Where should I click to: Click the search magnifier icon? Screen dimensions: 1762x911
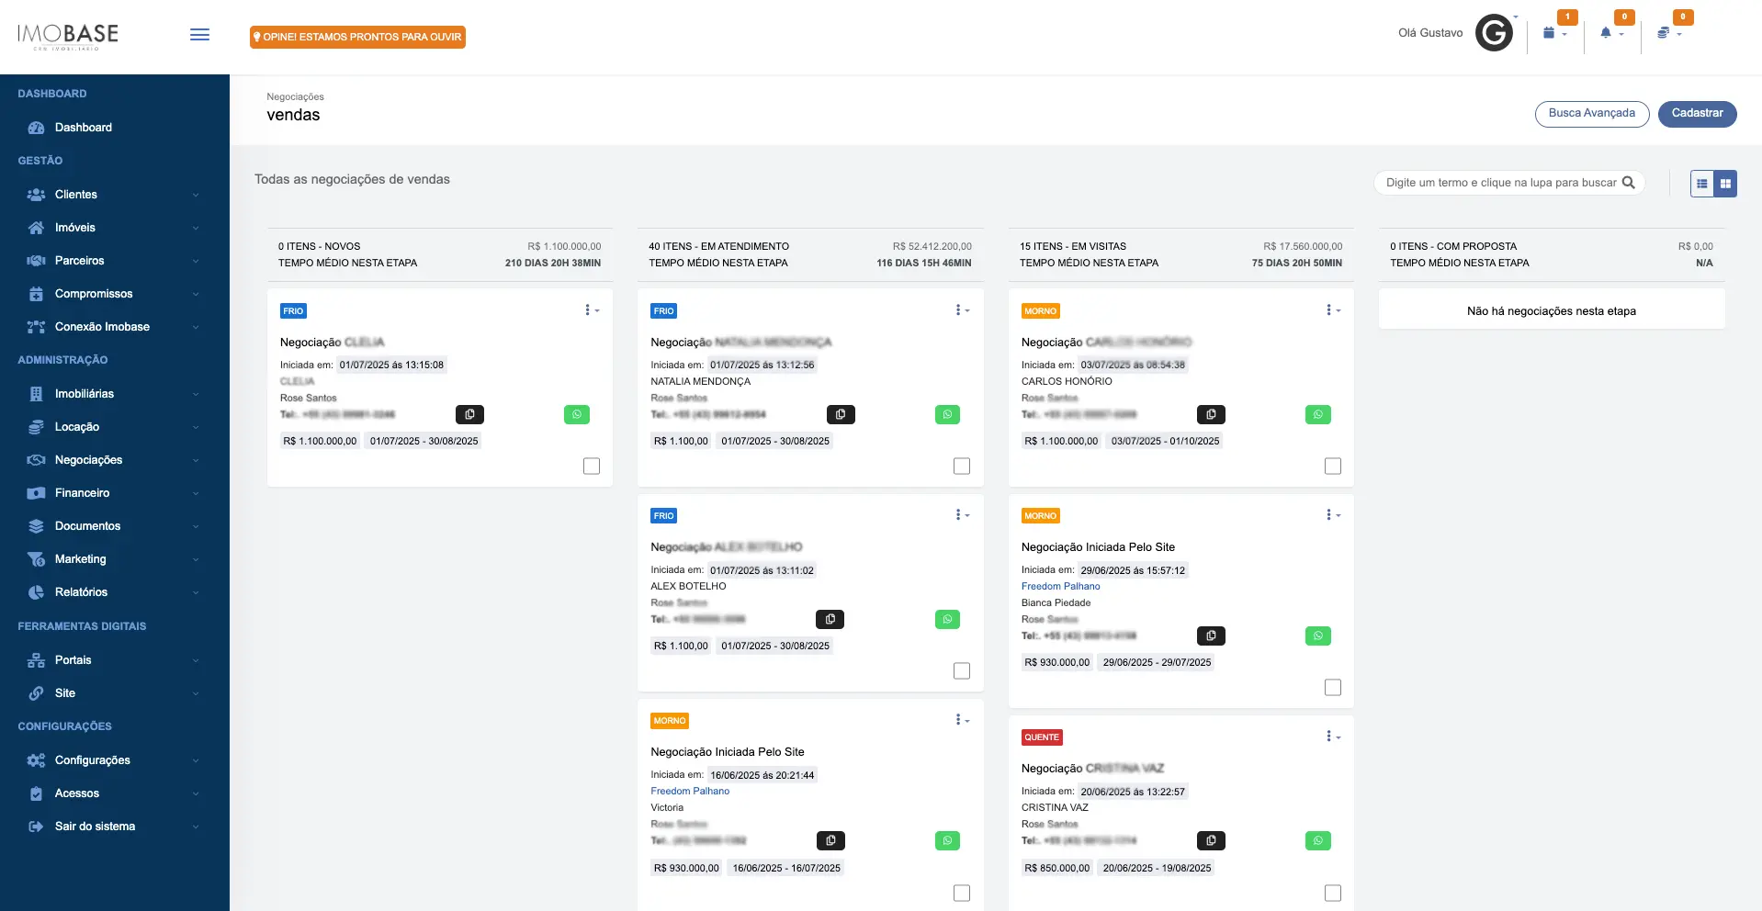point(1628,183)
